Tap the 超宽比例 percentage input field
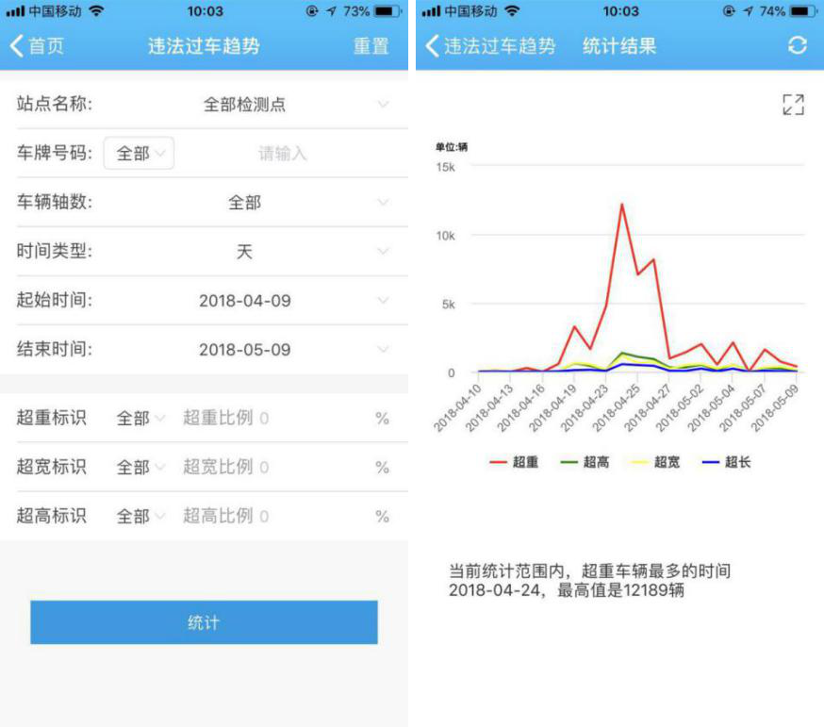Image resolution: width=824 pixels, height=727 pixels. tap(273, 467)
